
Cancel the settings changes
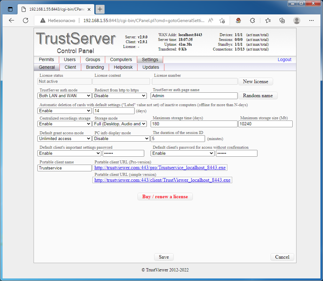(282, 257)
